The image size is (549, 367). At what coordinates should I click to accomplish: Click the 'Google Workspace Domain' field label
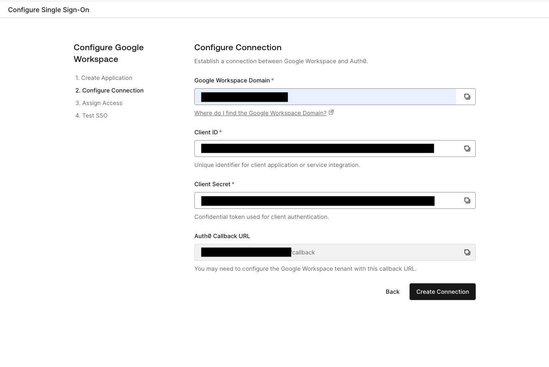(x=232, y=80)
